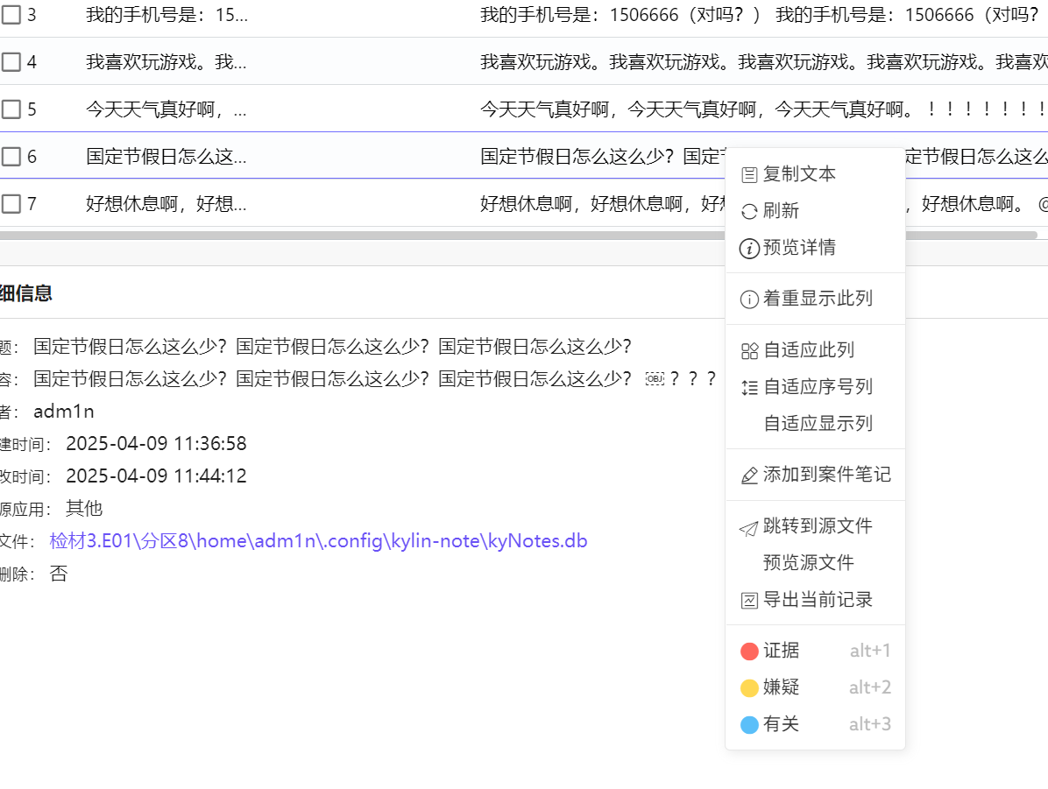Click the copy text icon
This screenshot has height=789, width=1048.
[x=749, y=175]
